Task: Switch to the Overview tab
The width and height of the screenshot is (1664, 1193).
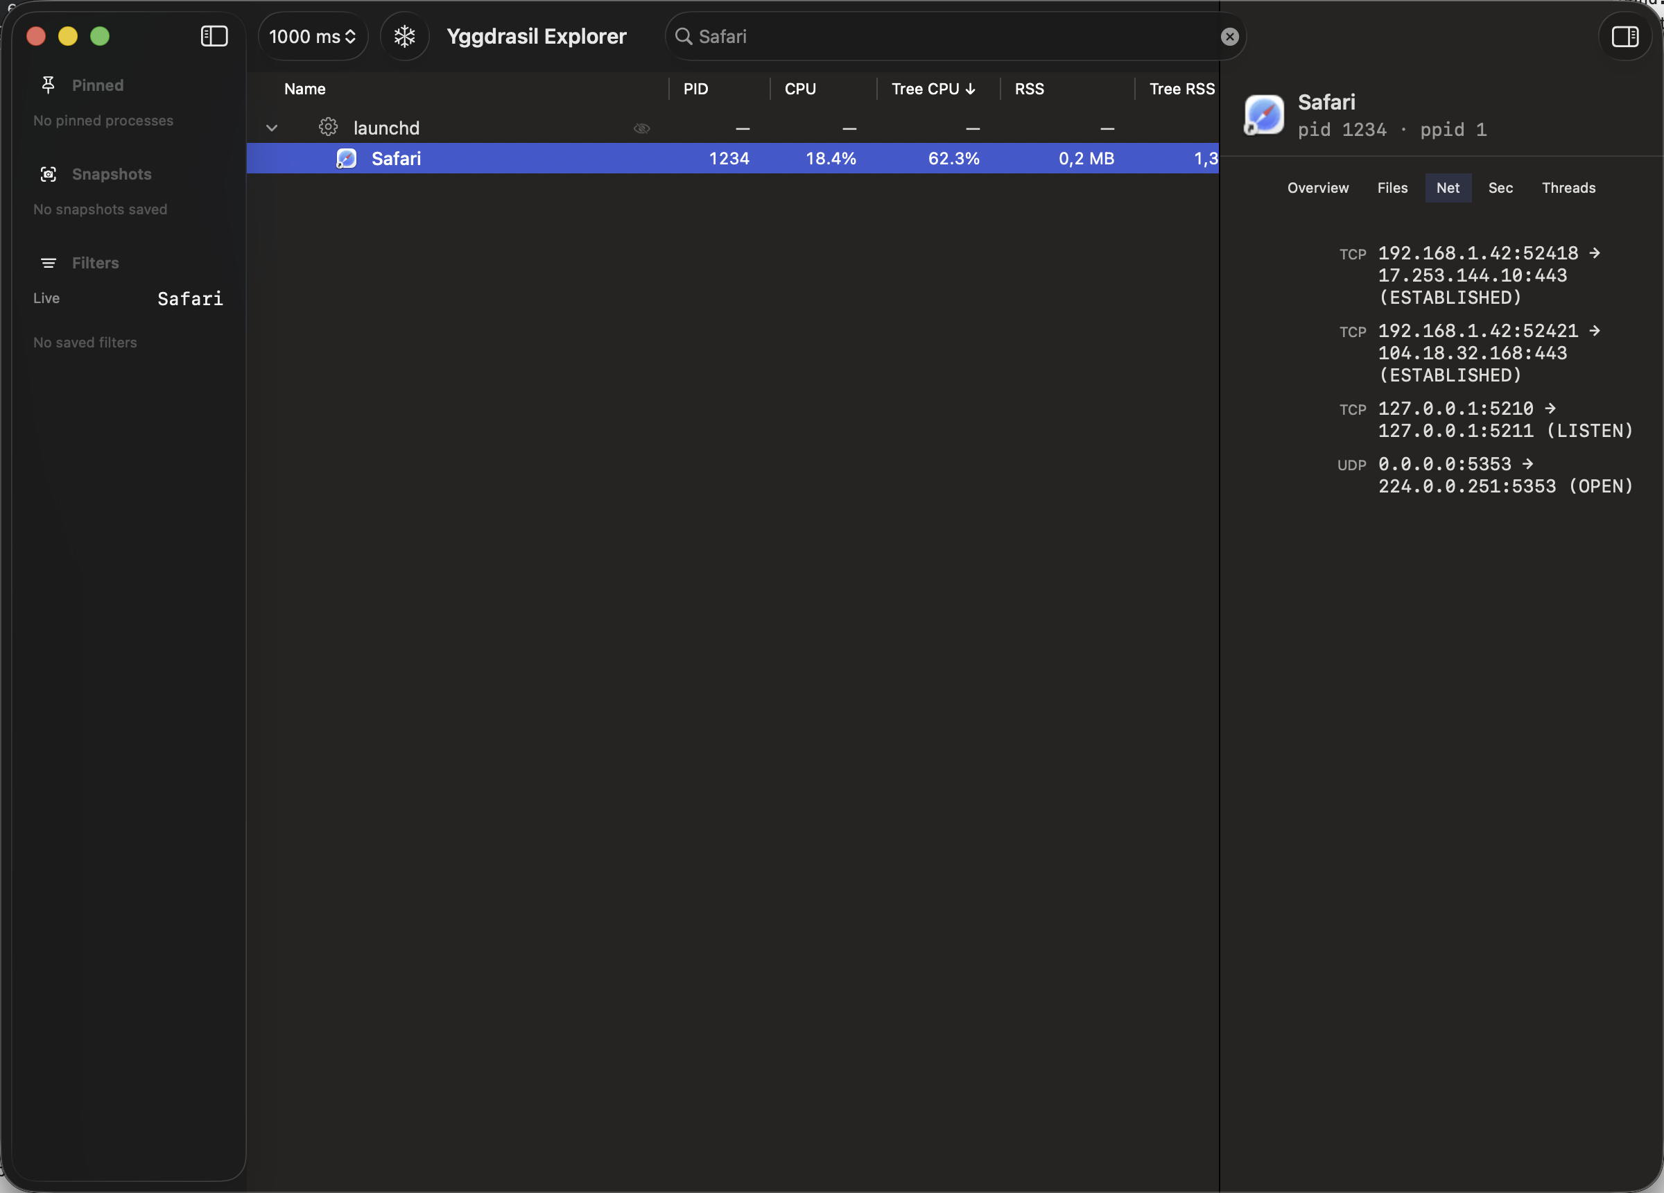Action: [x=1318, y=188]
